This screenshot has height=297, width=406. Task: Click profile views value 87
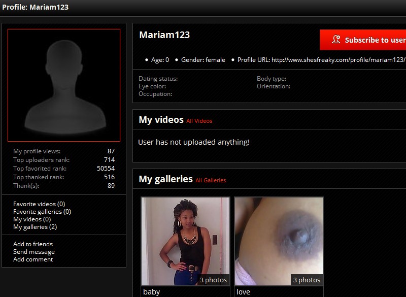point(111,151)
